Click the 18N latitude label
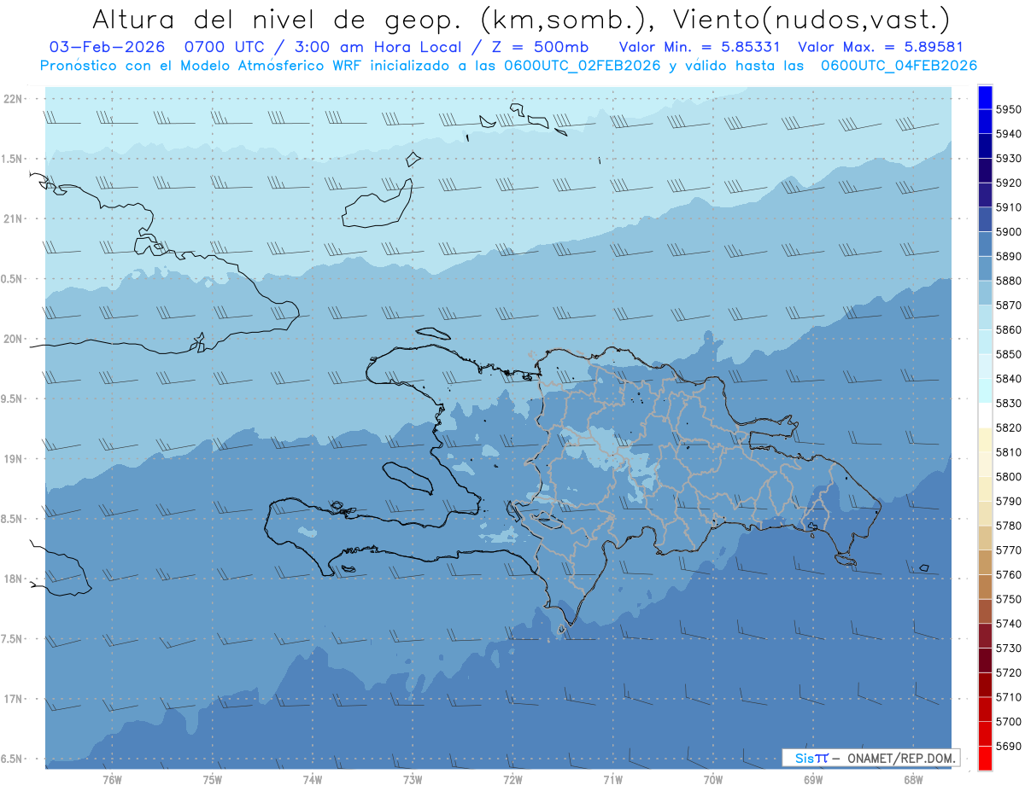The height and width of the screenshot is (791, 1025). point(15,579)
